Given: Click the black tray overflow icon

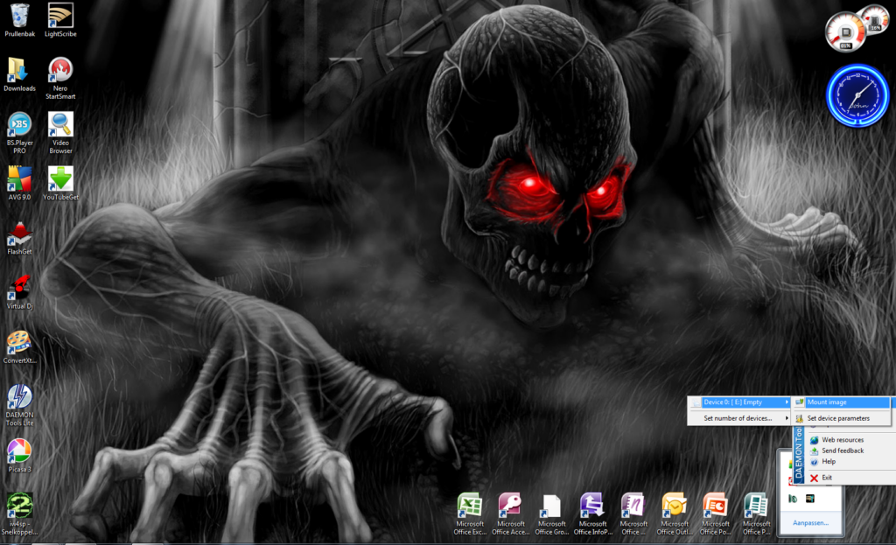Looking at the screenshot, I should pyautogui.click(x=810, y=499).
